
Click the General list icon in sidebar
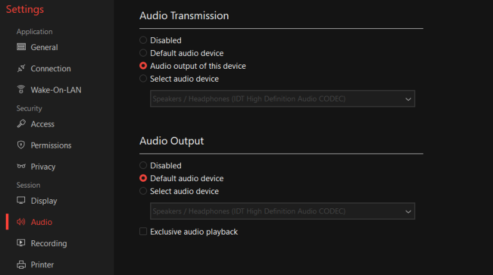click(21, 47)
